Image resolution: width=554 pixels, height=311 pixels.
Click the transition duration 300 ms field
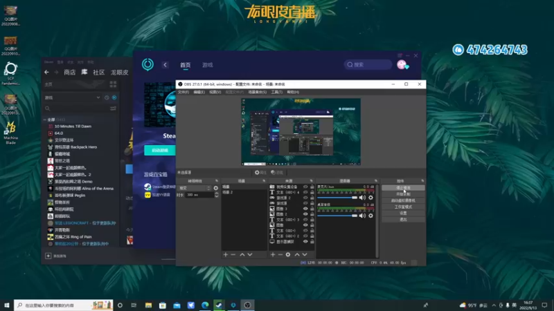[x=200, y=195]
